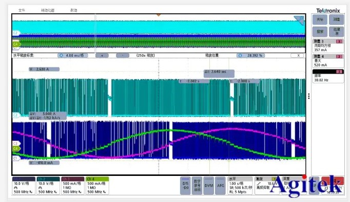The image size is (350, 202).
Task: Click the zoom window box in overview waveform
Action: 95,33
